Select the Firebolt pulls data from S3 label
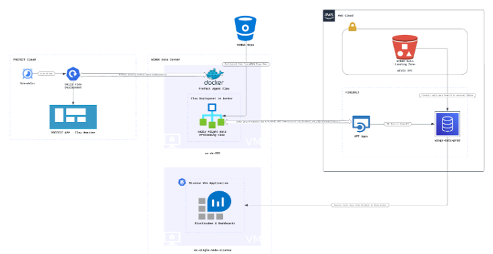 447,95
